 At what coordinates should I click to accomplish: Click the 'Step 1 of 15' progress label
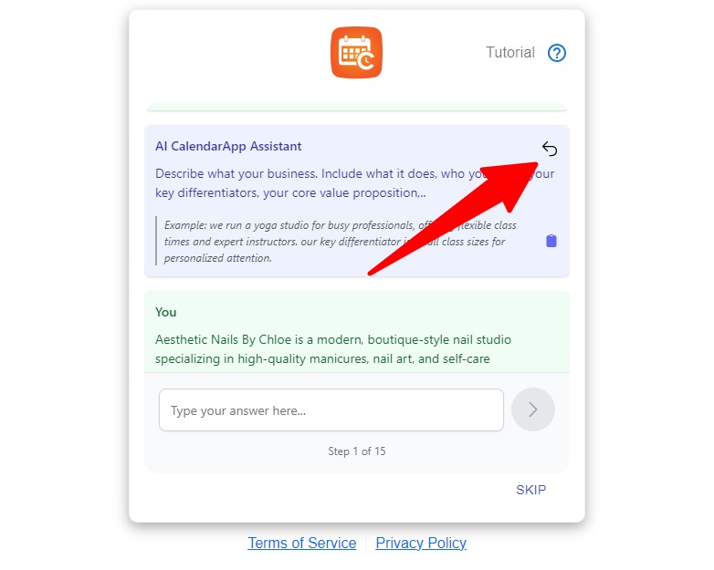coord(357,451)
